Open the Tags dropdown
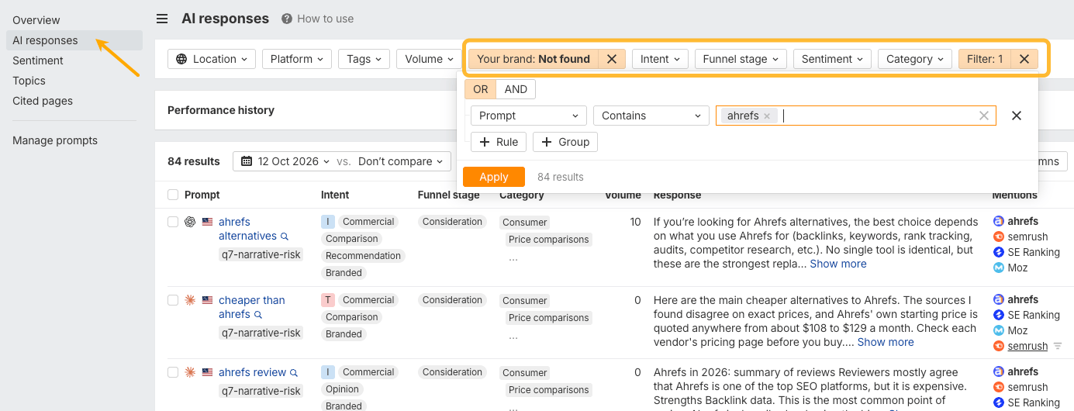This screenshot has height=411, width=1074. [364, 59]
